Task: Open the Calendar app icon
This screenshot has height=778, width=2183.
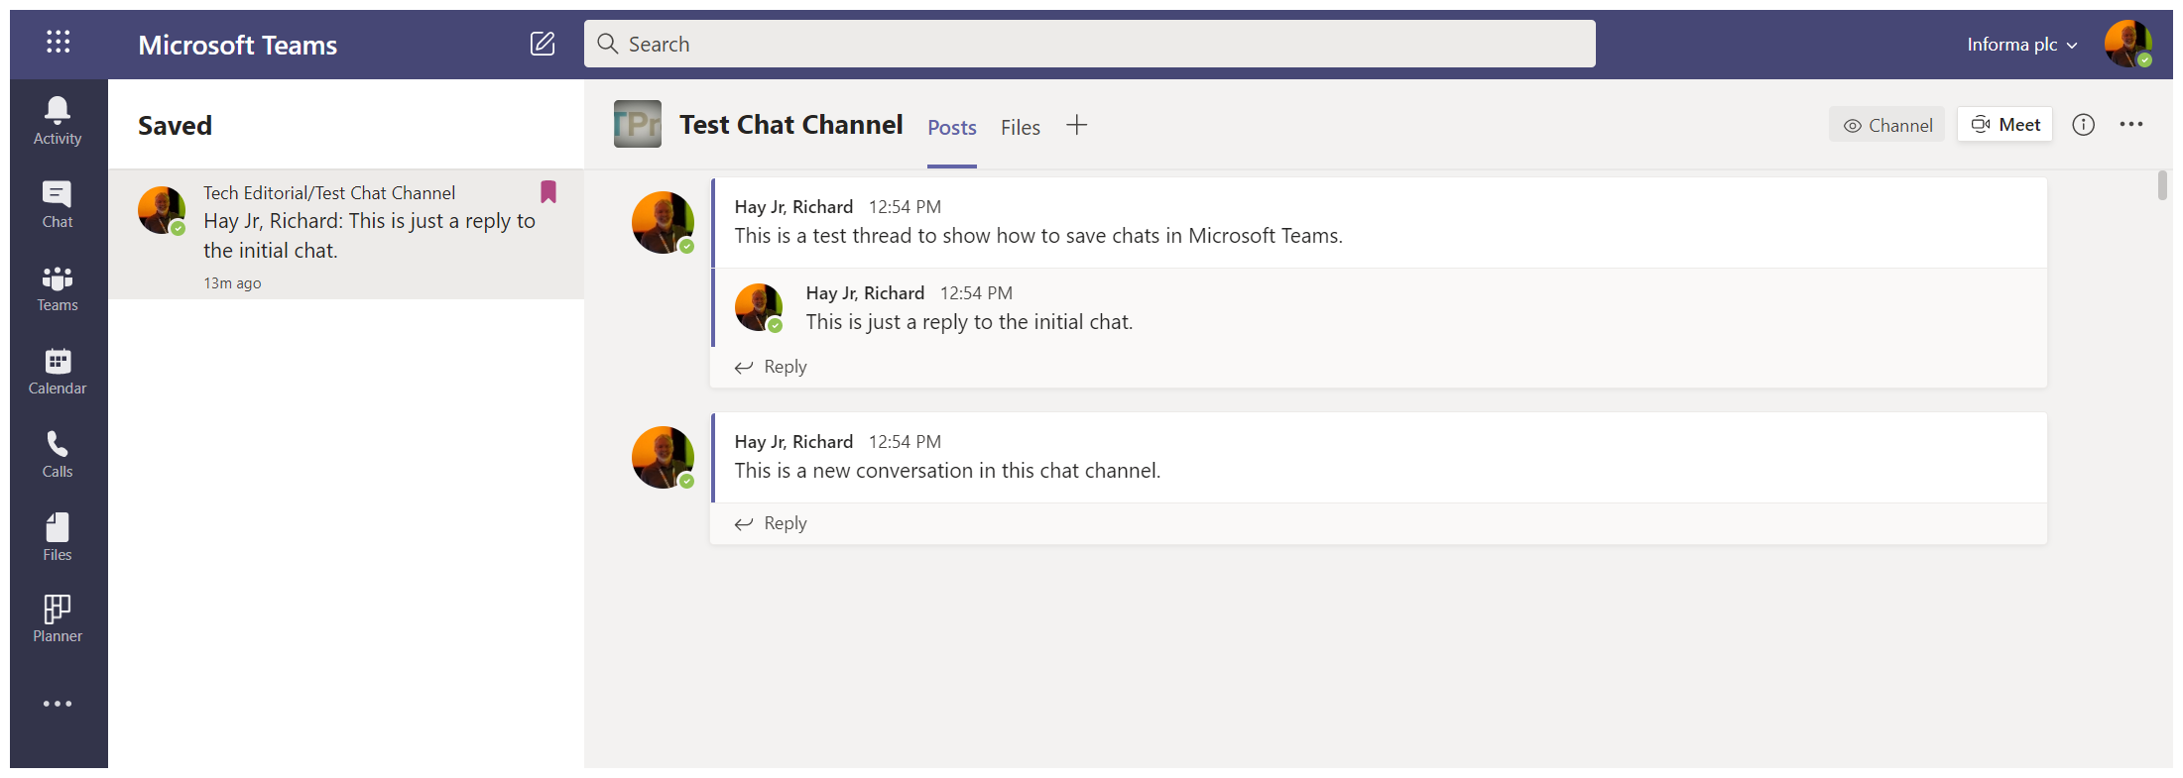Action: pyautogui.click(x=58, y=371)
